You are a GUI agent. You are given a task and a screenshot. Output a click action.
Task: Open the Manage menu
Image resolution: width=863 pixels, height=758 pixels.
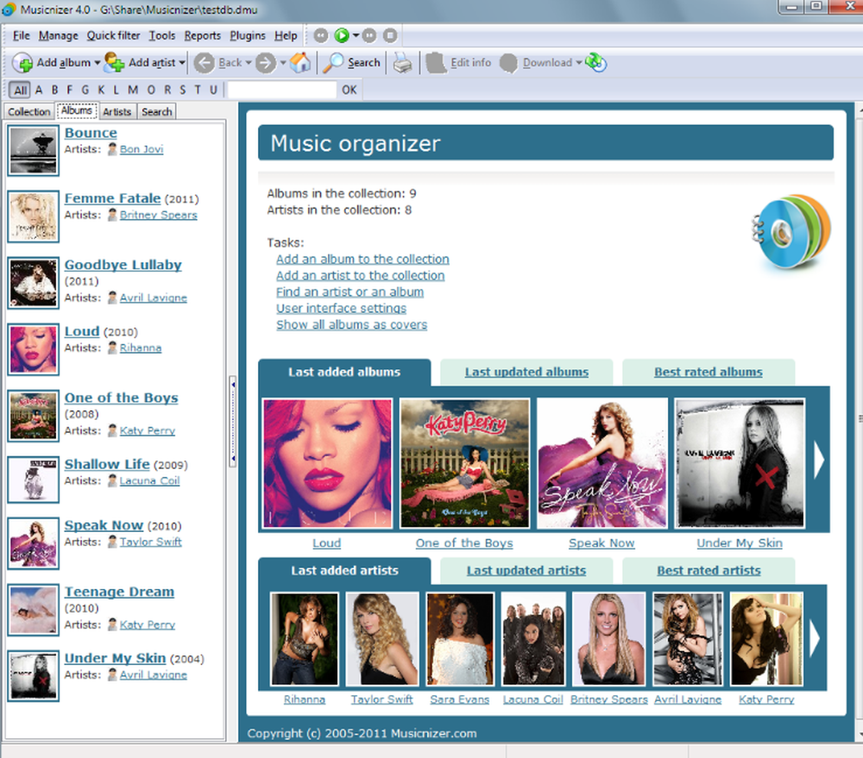(59, 35)
